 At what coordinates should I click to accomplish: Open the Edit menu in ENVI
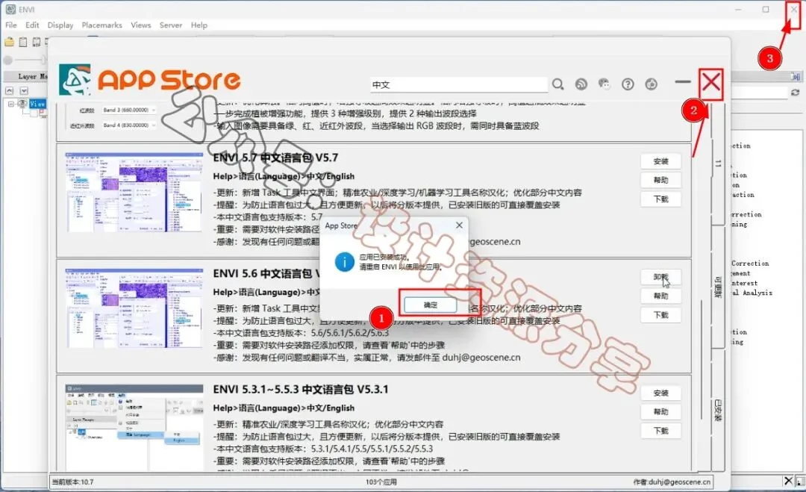pos(32,25)
